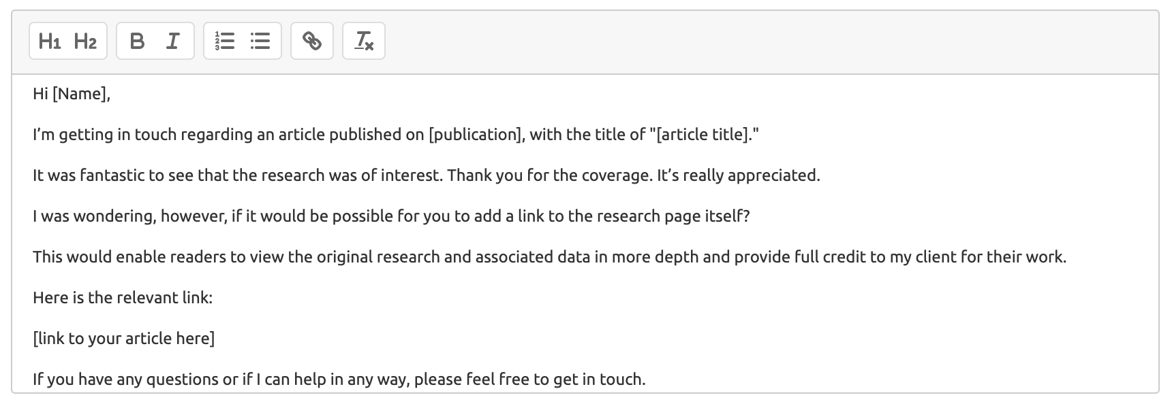
Task: Place cursor in 'Here is the relevant link:' line
Action: click(123, 298)
